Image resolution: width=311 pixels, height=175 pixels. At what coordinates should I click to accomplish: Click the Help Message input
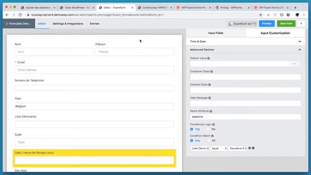point(245,104)
